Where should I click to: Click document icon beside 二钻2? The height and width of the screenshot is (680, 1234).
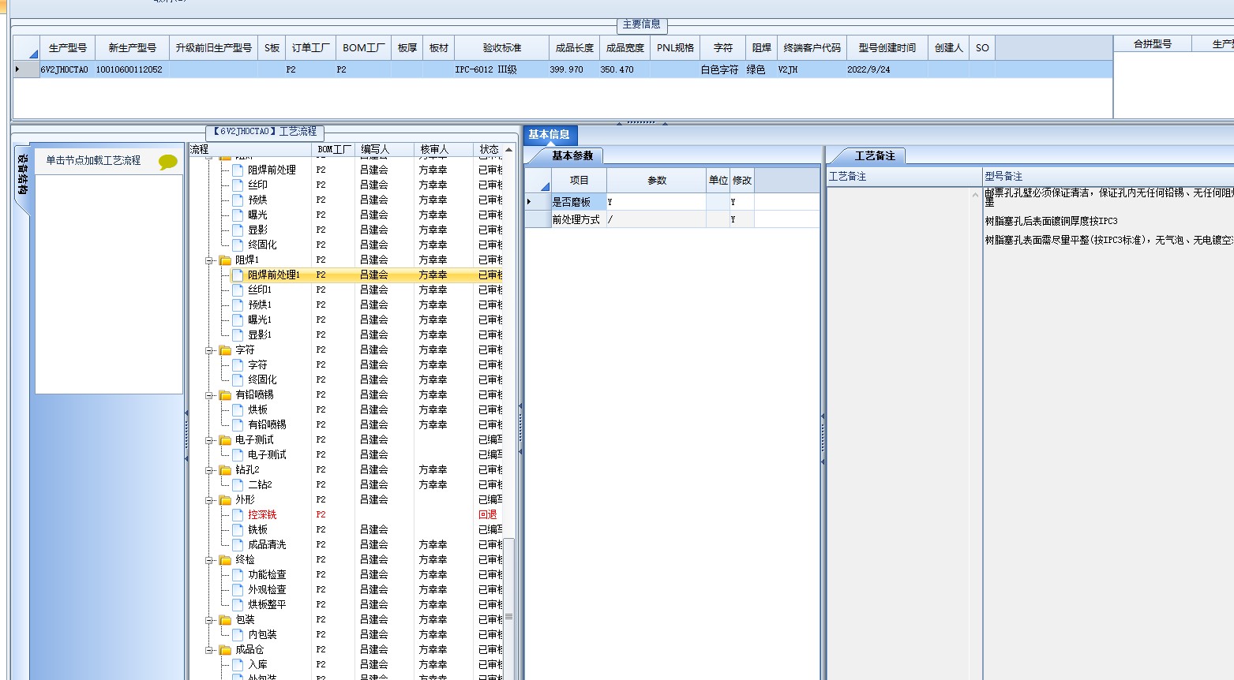pyautogui.click(x=238, y=484)
